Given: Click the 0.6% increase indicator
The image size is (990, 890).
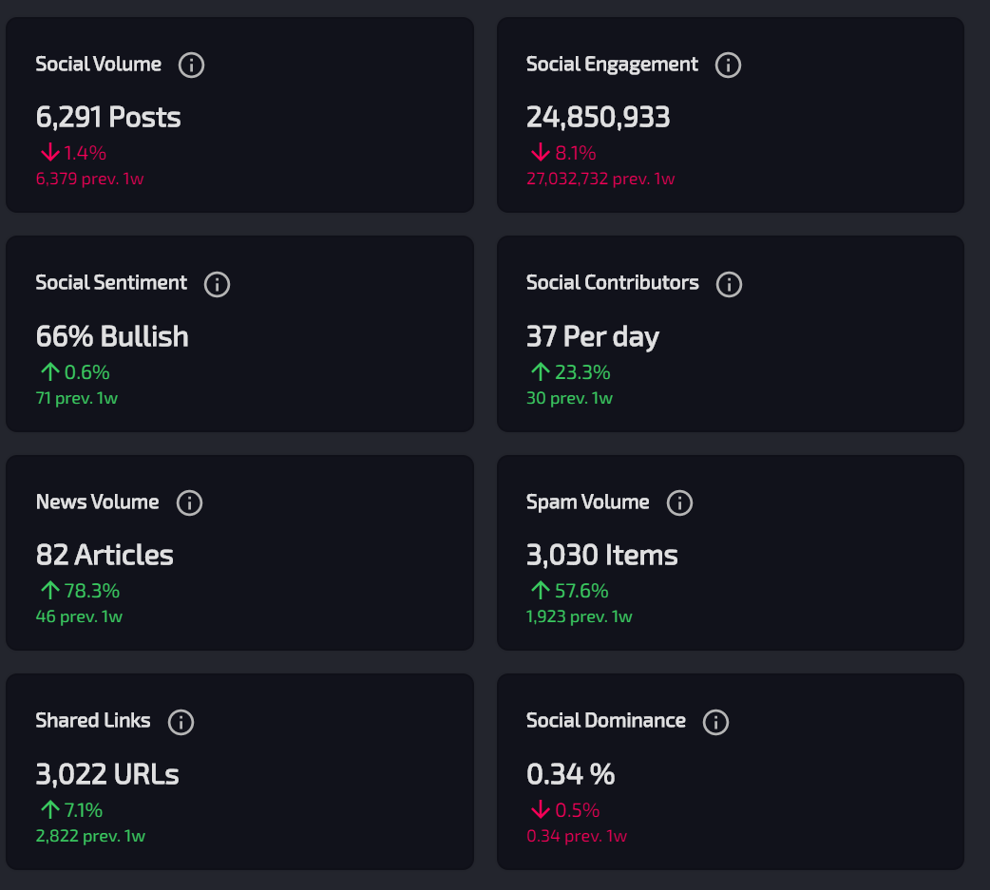Looking at the screenshot, I should pyautogui.click(x=75, y=371).
